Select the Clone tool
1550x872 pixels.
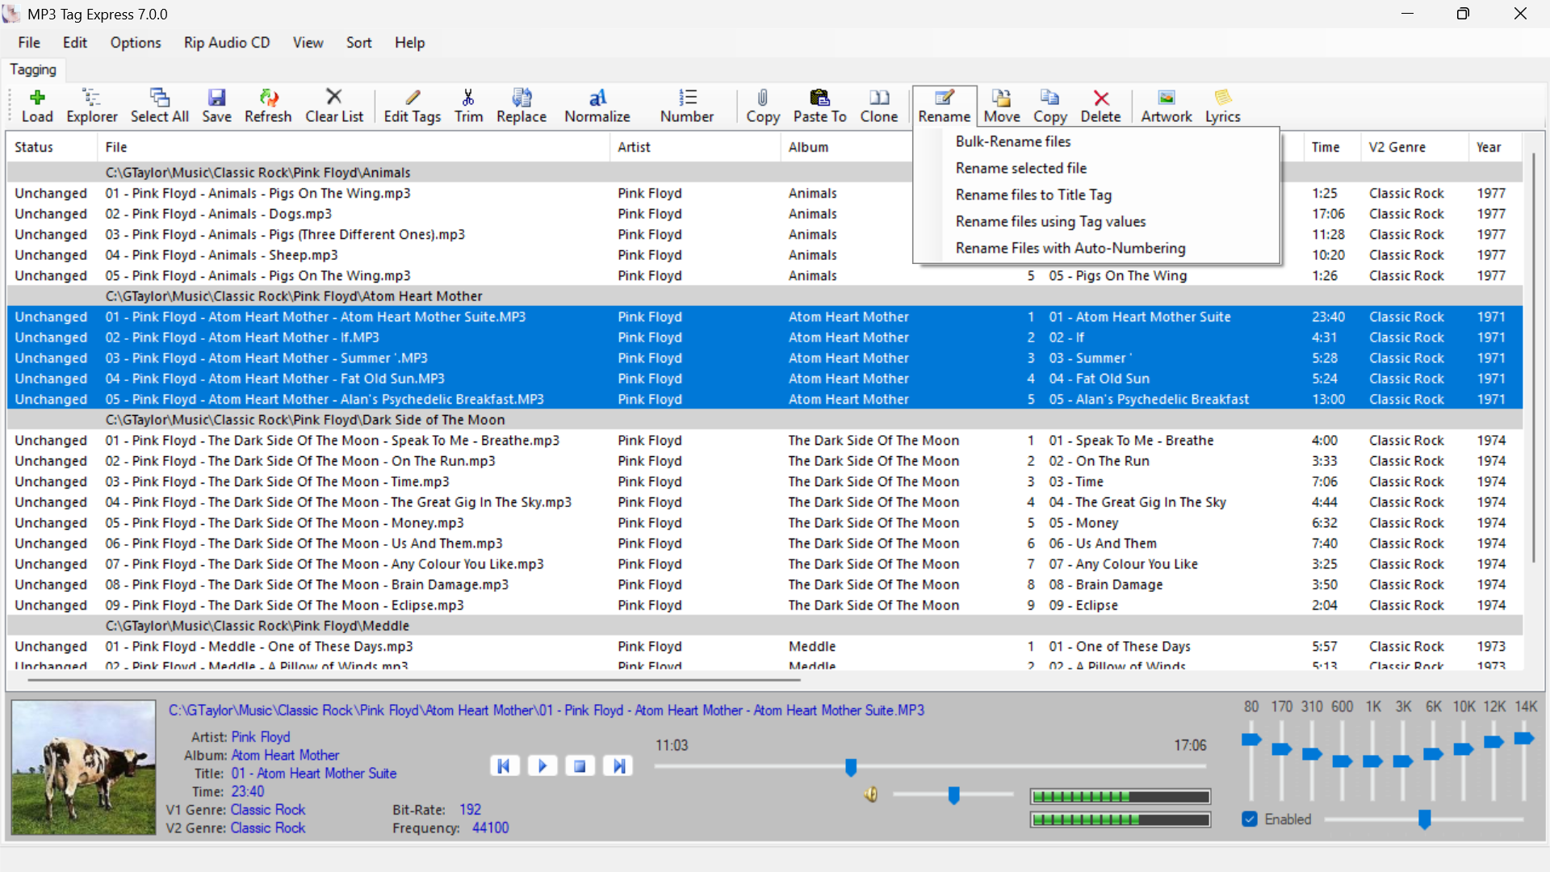(879, 106)
